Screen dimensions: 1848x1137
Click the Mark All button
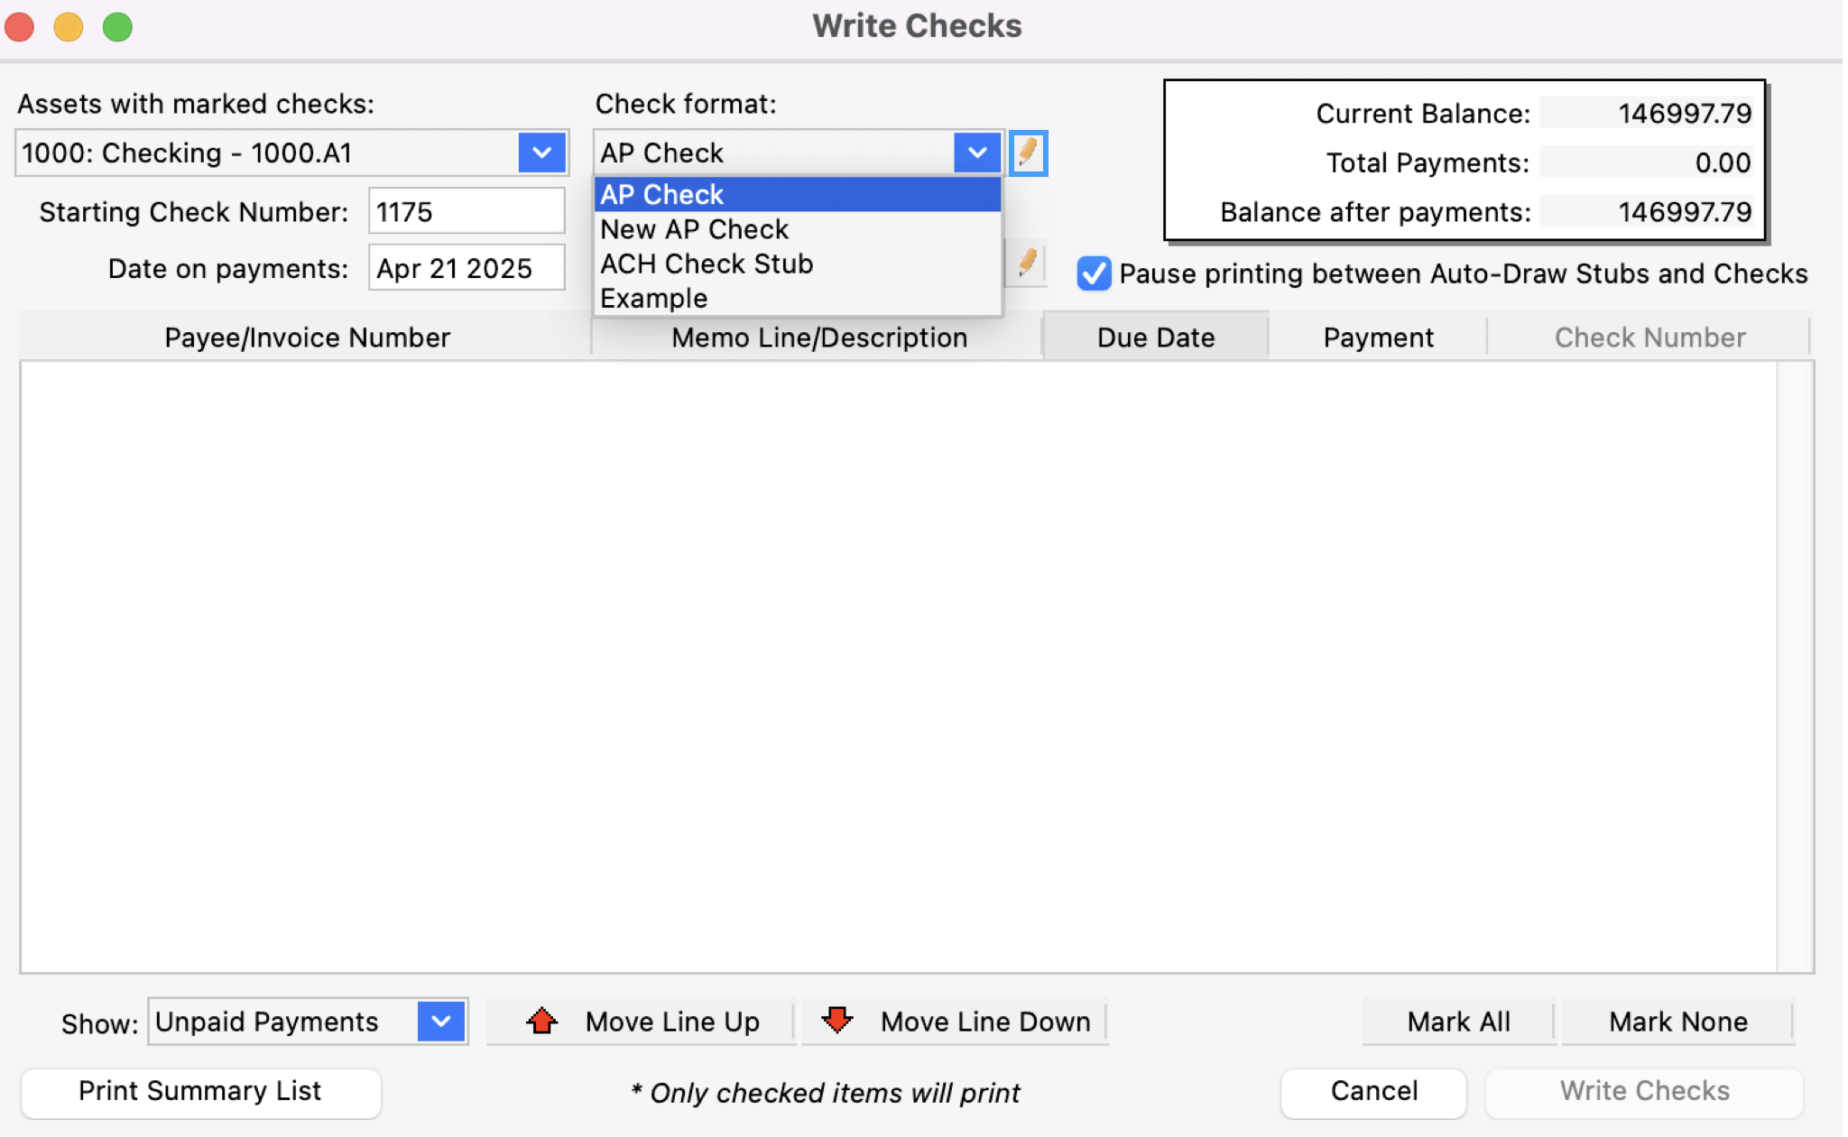click(1458, 1021)
